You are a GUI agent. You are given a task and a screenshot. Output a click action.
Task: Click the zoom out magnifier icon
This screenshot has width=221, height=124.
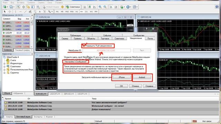(105, 7)
